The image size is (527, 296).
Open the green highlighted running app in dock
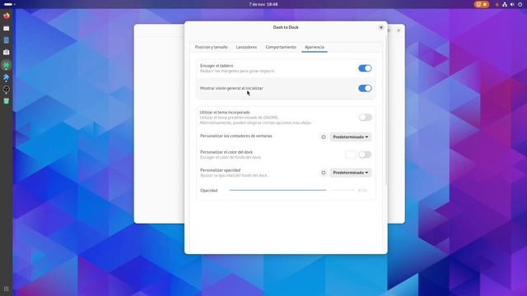point(7,65)
